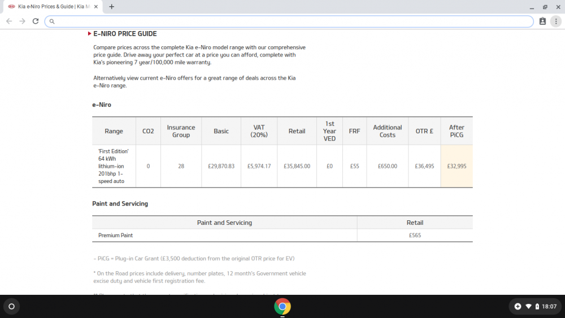Click the OTR £ column header
This screenshot has width=565, height=318.
coord(424,131)
